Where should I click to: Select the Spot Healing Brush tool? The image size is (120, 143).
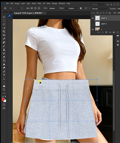4,43
